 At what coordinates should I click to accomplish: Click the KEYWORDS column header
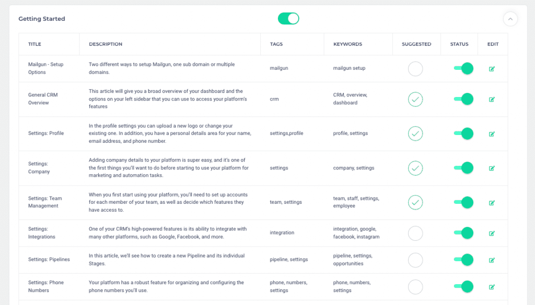click(x=347, y=44)
